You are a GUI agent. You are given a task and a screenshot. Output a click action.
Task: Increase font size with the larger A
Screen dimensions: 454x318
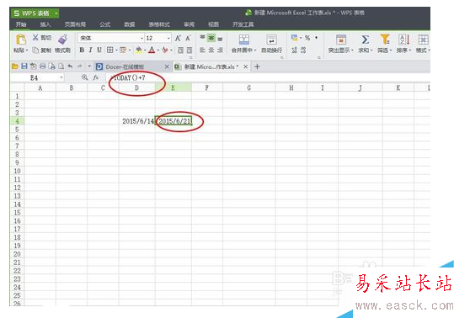click(x=178, y=38)
